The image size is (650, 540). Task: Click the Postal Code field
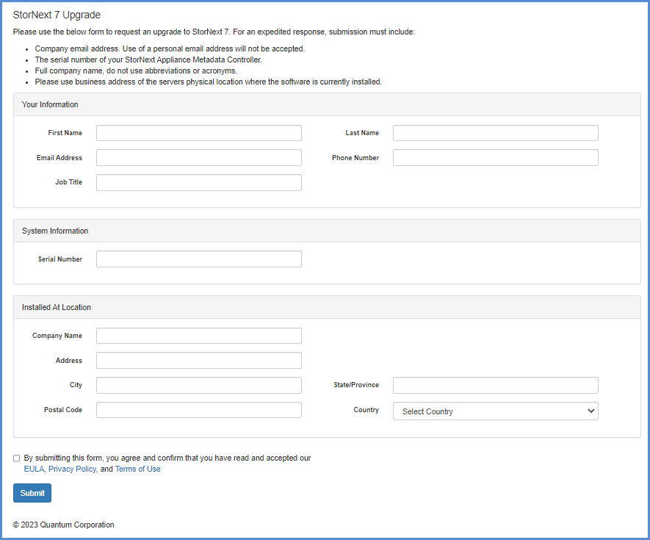tap(199, 410)
